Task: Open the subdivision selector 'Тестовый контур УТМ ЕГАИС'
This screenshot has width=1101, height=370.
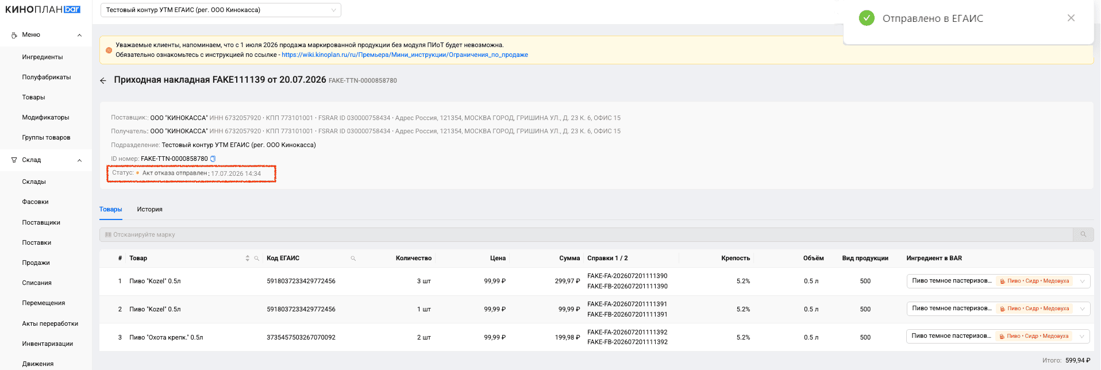Action: (221, 10)
